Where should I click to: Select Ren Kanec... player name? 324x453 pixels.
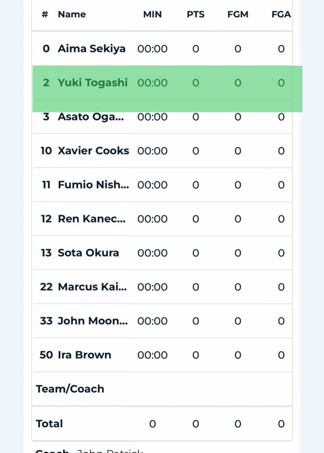click(x=92, y=219)
